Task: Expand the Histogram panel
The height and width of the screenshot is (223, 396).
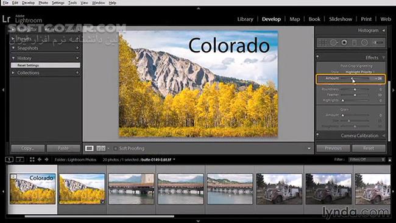Action: click(x=383, y=30)
